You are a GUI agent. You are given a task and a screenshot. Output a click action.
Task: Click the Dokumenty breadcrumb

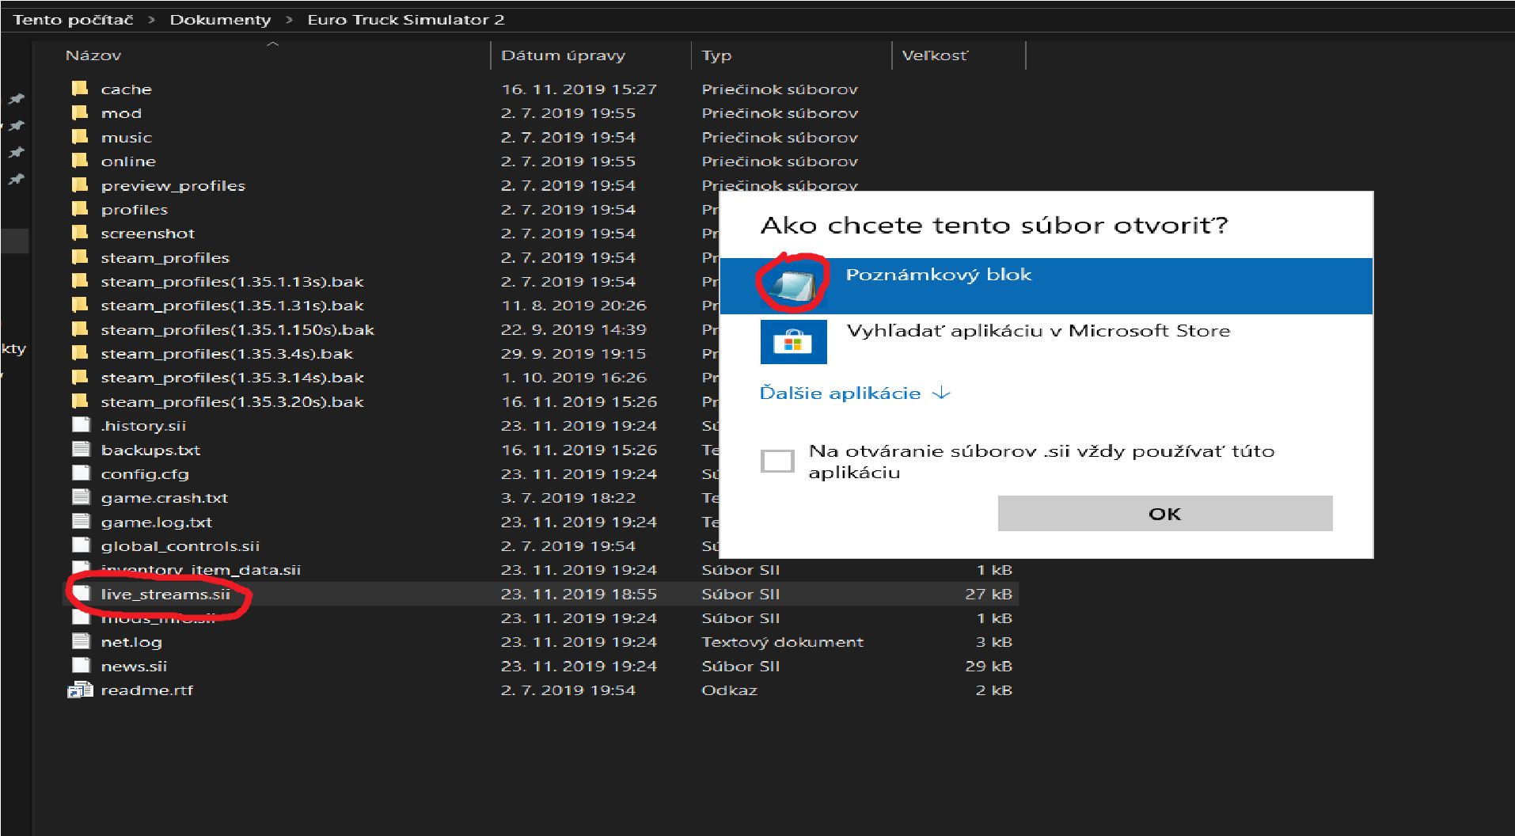(x=220, y=20)
